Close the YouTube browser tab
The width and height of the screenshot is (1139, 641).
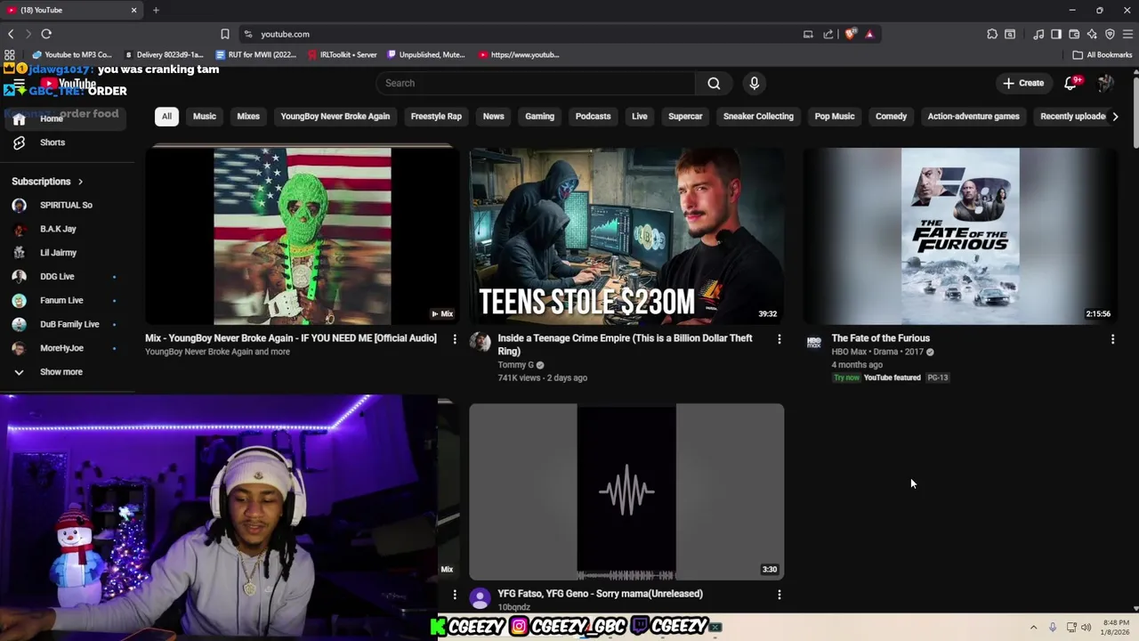(134, 10)
